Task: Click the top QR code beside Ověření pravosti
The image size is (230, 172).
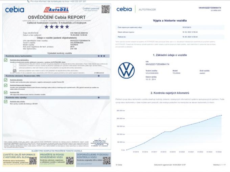Action: pyautogui.click(x=106, y=9)
